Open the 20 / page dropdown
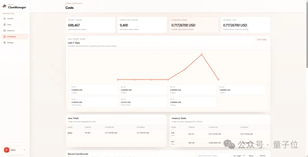 click(238, 156)
